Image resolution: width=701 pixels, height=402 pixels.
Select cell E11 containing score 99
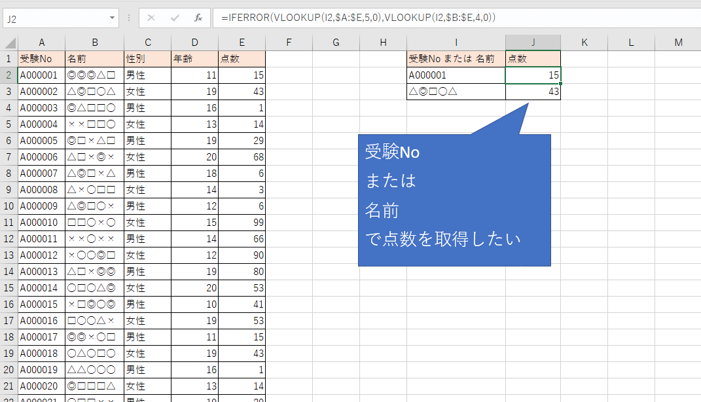coord(242,222)
